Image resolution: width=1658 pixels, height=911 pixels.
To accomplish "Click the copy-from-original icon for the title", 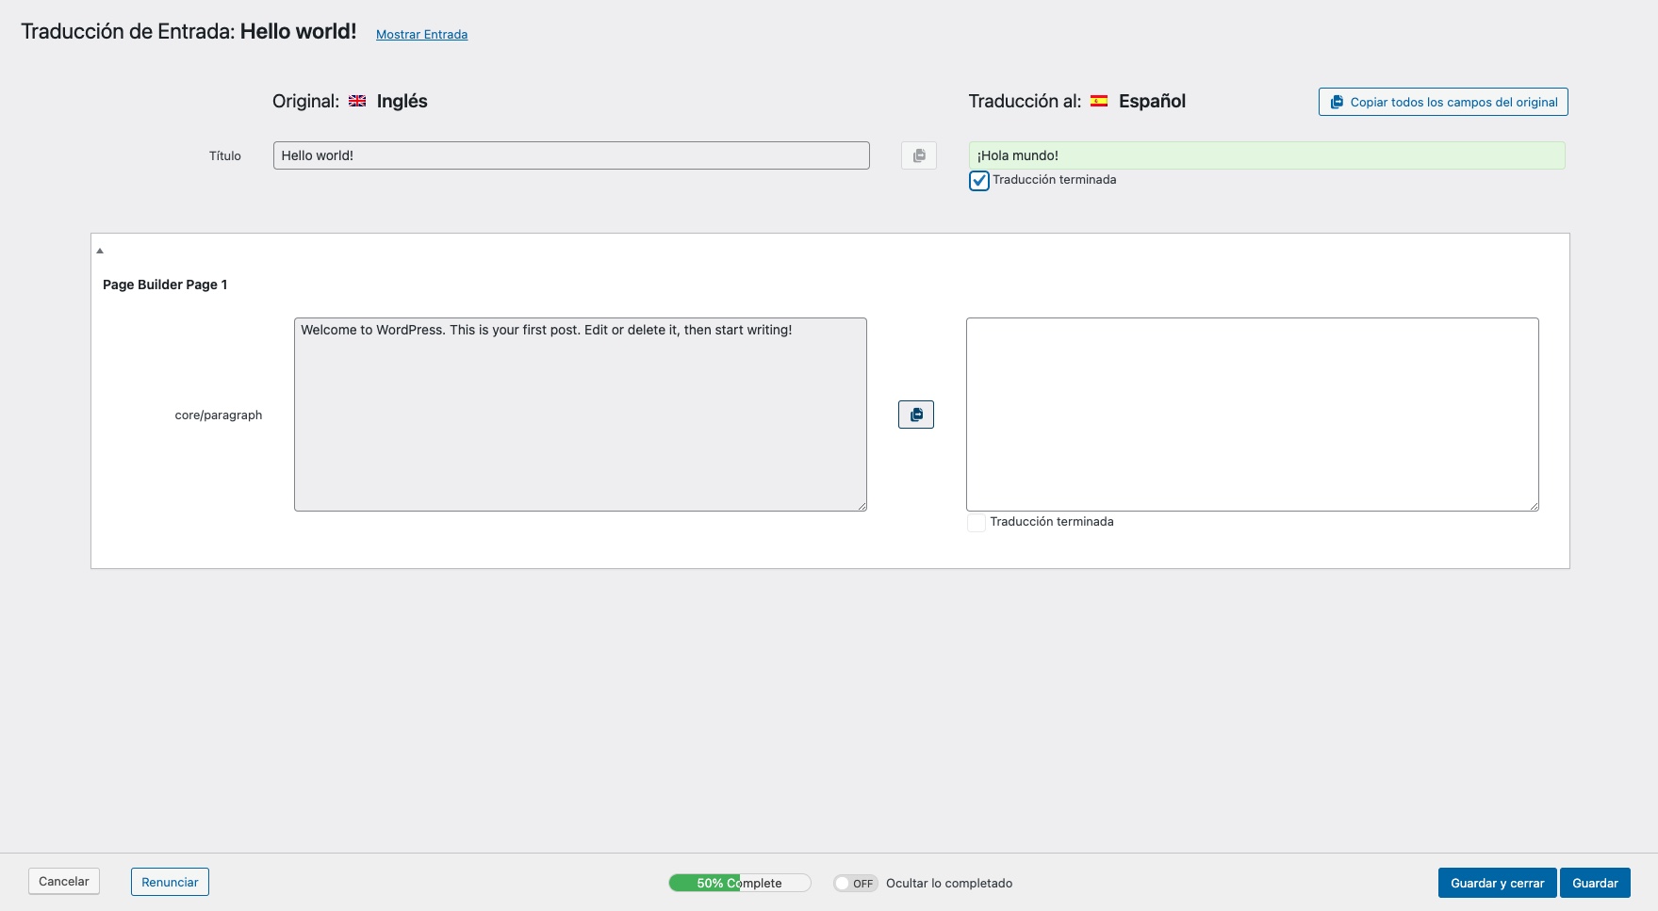I will pos(918,155).
